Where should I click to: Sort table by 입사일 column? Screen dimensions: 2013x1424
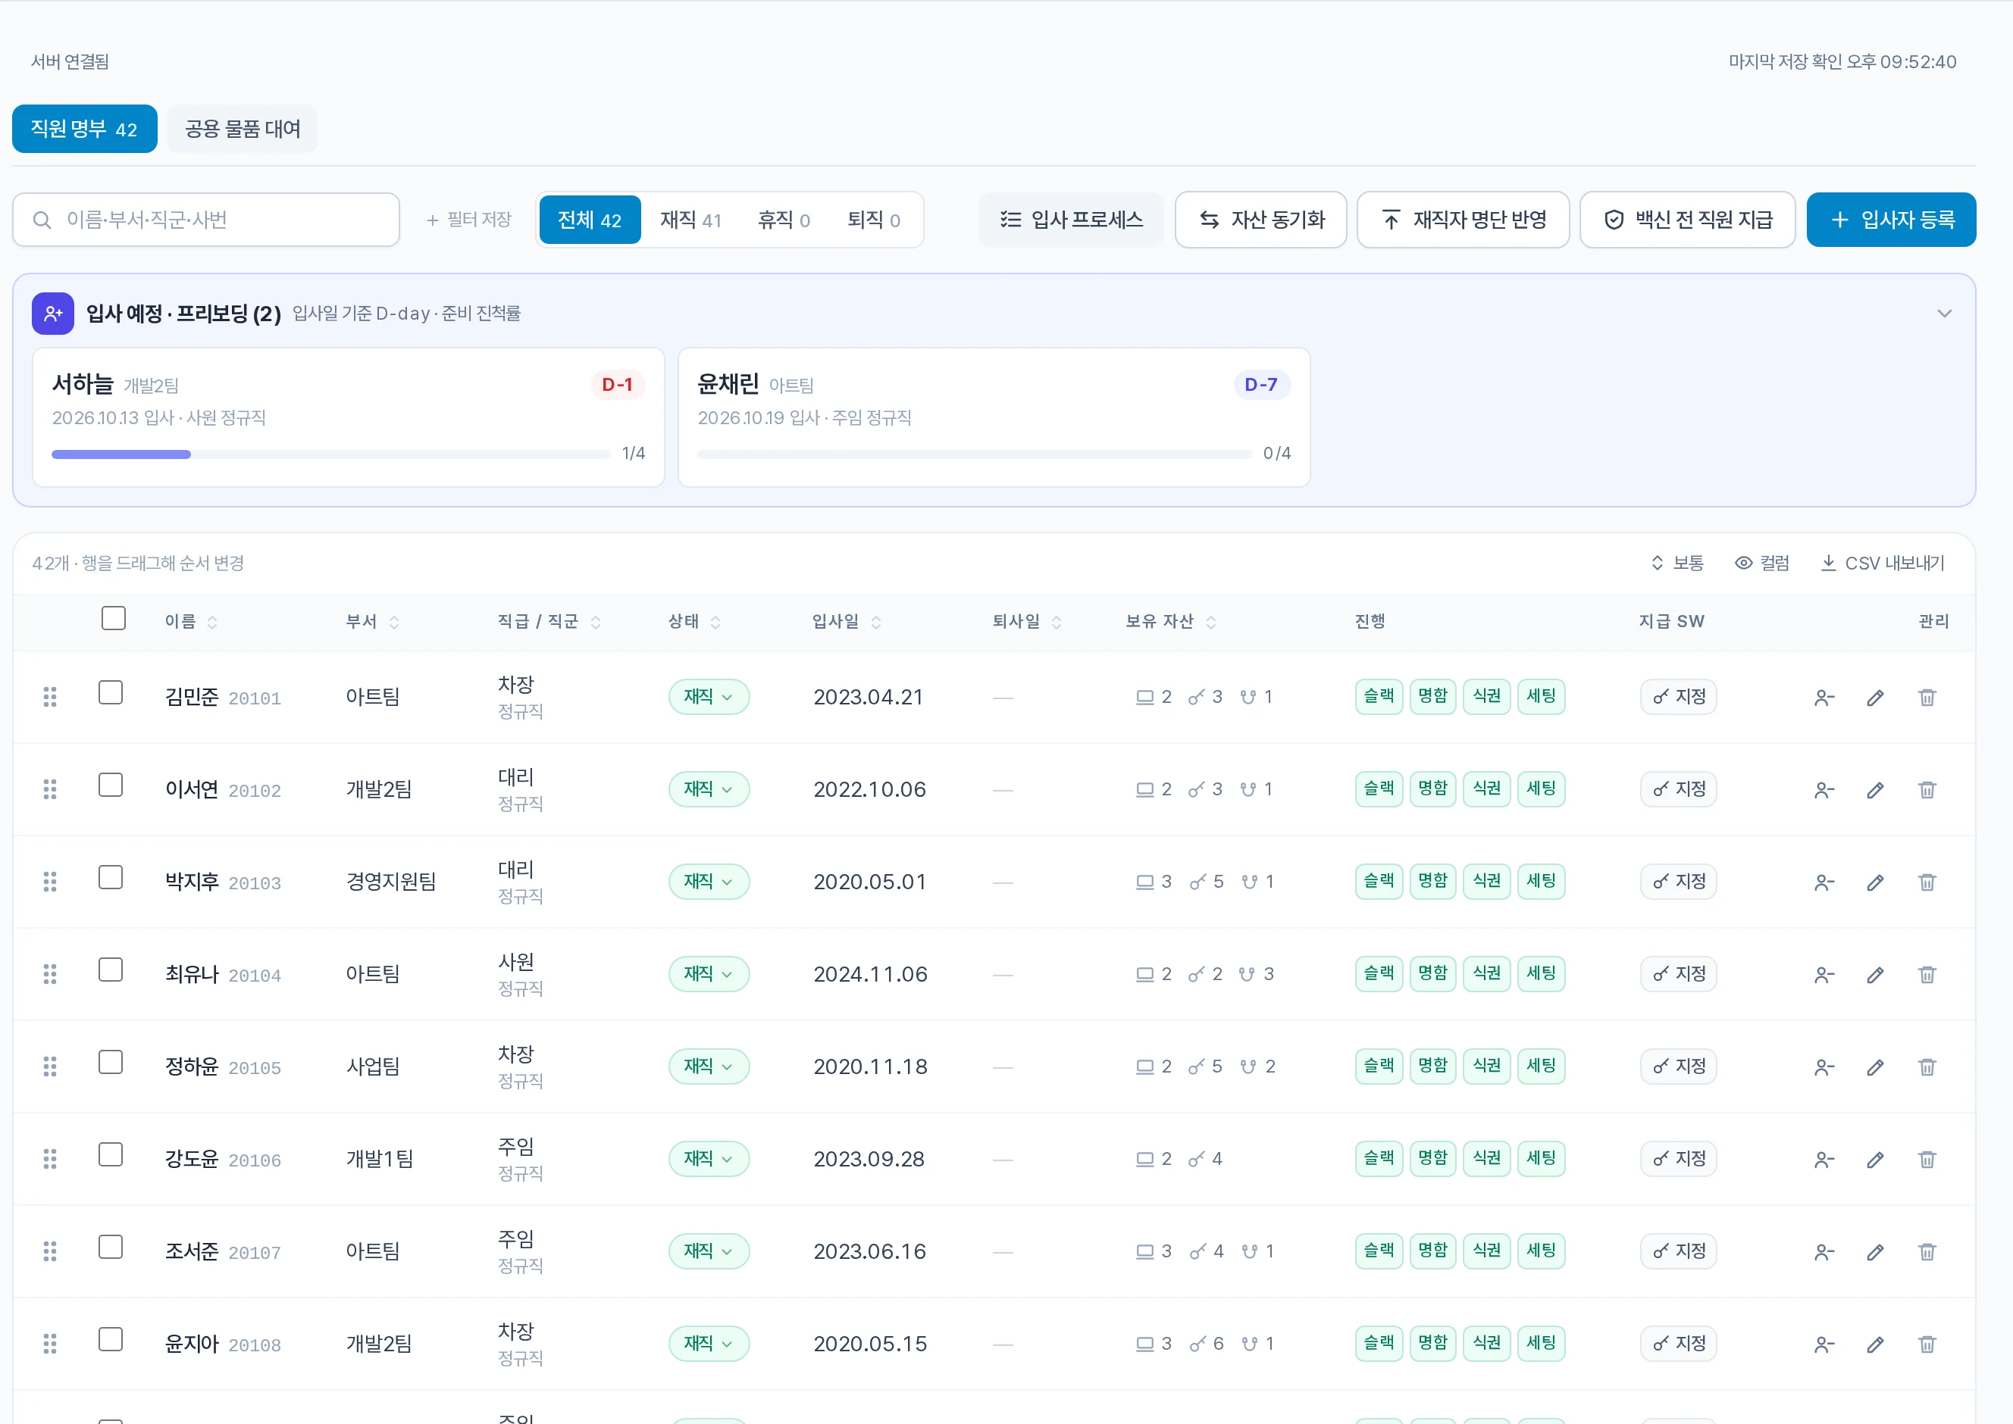point(847,622)
